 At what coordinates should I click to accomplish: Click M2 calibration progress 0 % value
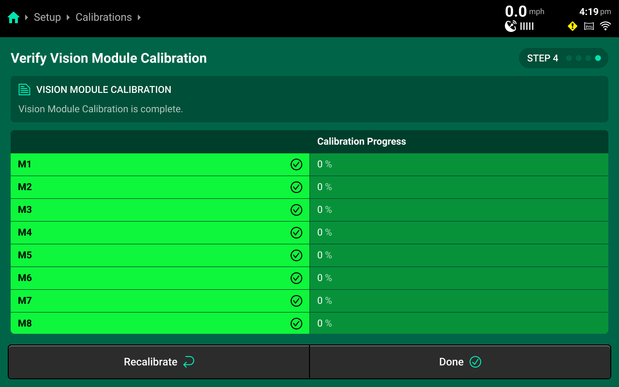(324, 187)
